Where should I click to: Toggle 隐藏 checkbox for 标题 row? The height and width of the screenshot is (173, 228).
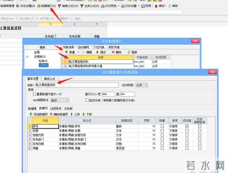tap(162, 131)
